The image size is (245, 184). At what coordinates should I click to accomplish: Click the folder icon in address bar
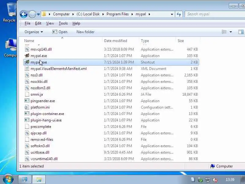click(44, 14)
